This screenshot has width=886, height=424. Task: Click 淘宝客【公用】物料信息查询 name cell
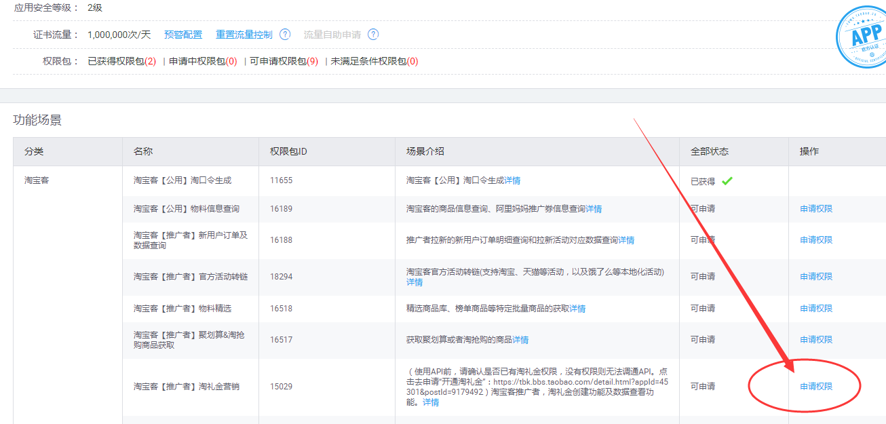[x=187, y=209]
